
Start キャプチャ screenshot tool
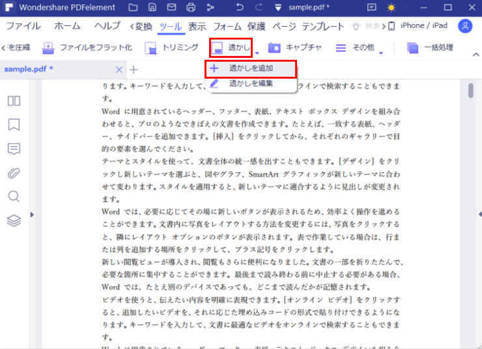pyautogui.click(x=295, y=47)
